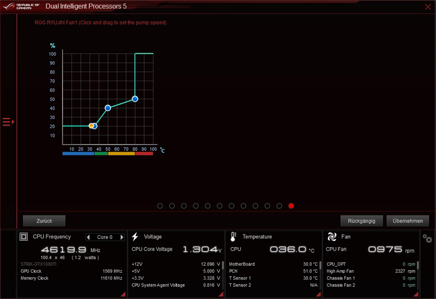Click the Voltage panel scrollbar
This screenshot has height=299, width=436.
tap(223, 265)
